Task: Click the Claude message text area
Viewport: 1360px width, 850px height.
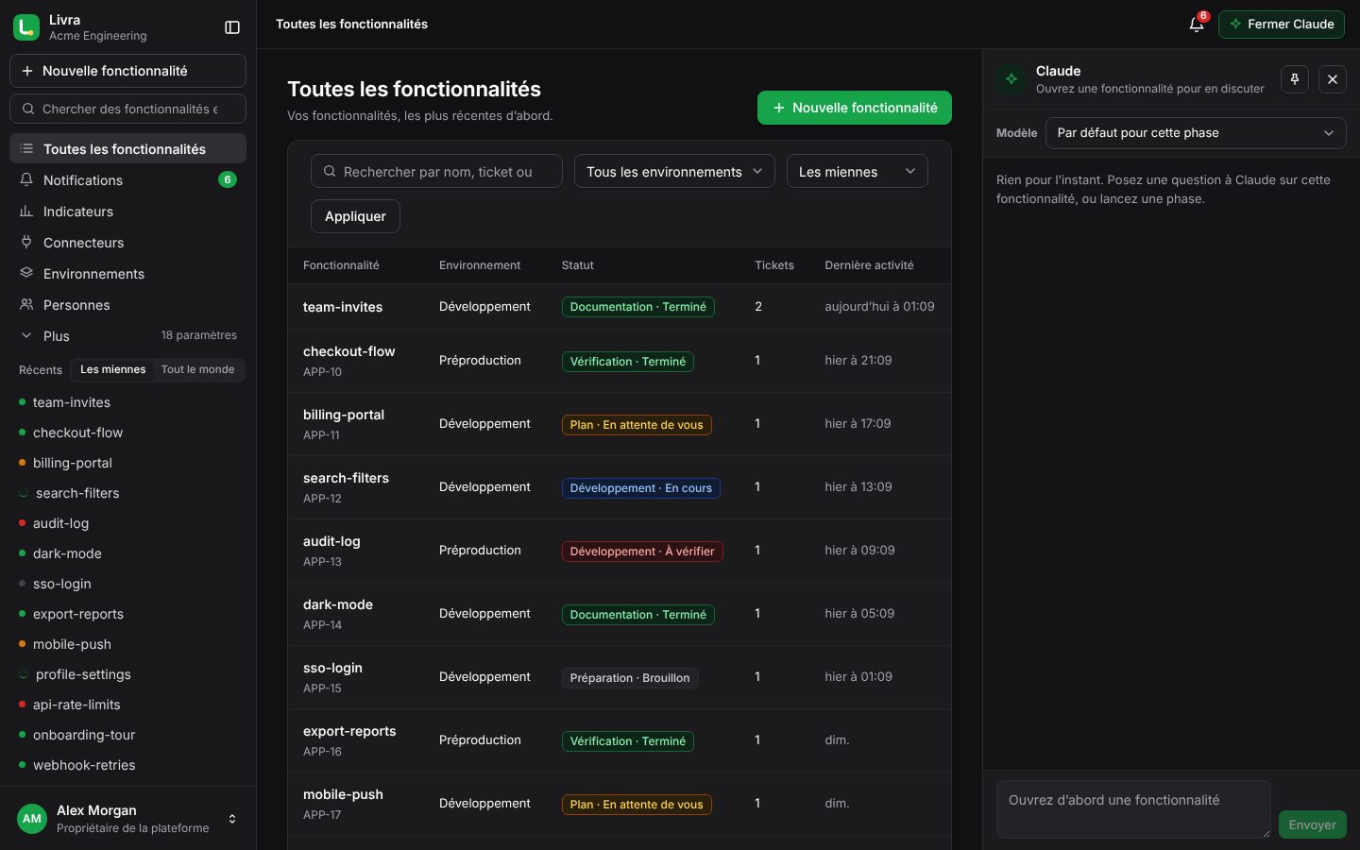Action: click(1133, 809)
